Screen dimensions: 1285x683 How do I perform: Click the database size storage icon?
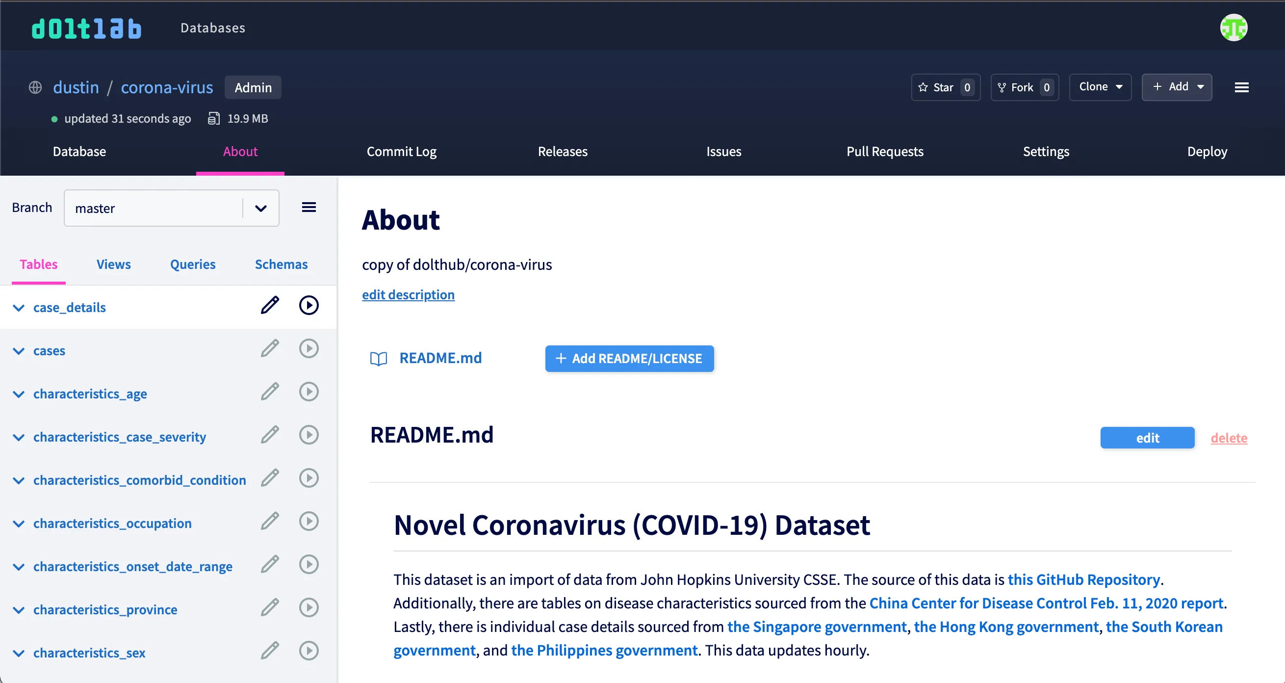[x=214, y=118]
